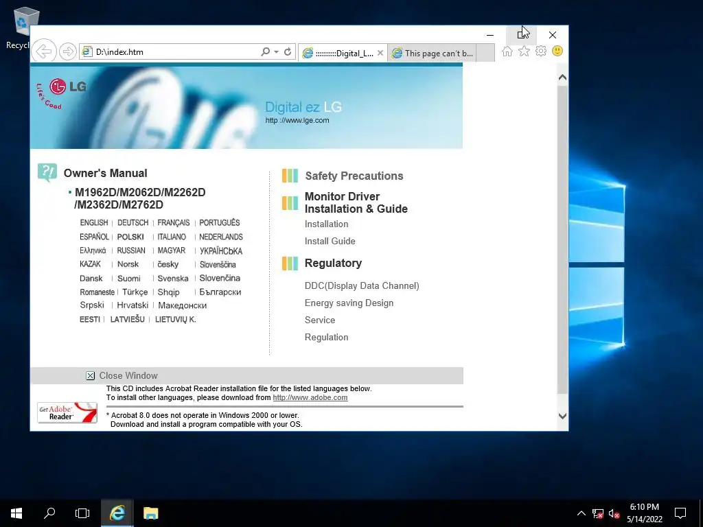Open Energy saving Design page
This screenshot has height=527, width=703.
[349, 303]
